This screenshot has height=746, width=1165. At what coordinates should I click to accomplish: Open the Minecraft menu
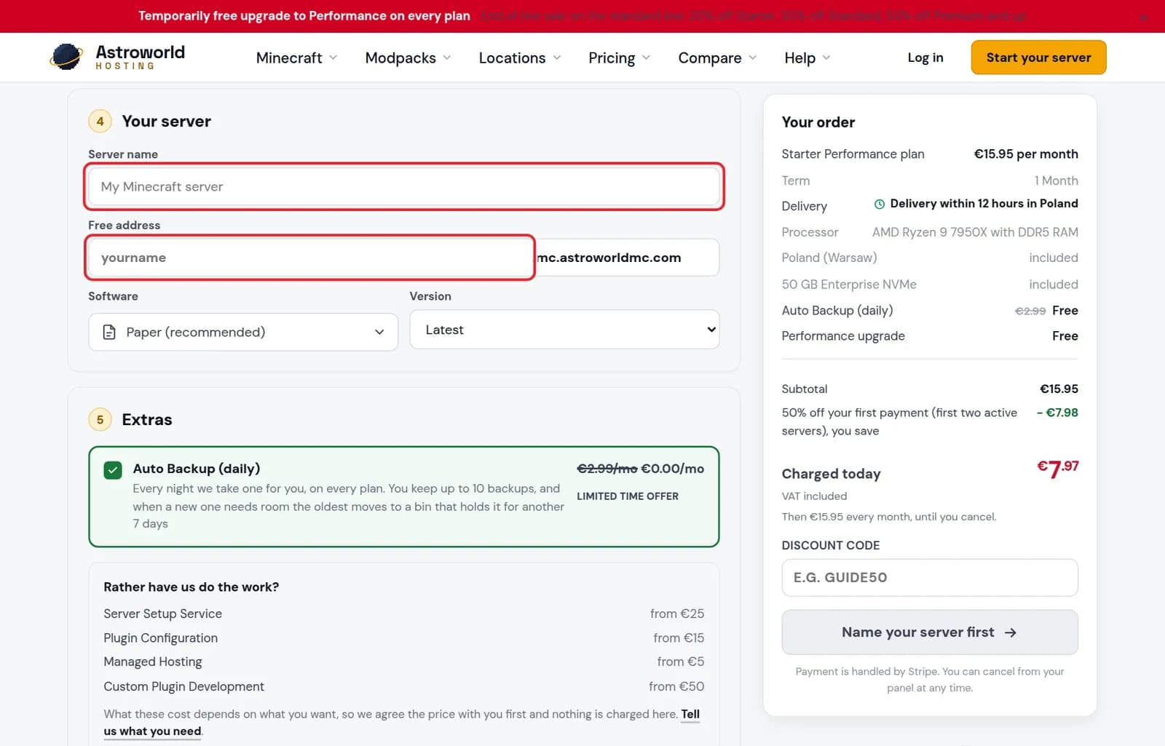click(x=296, y=57)
